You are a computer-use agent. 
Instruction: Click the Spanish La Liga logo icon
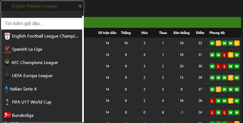[x=7, y=49]
